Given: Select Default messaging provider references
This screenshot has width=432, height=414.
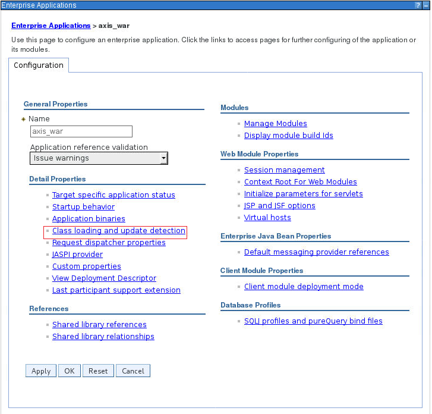Looking at the screenshot, I should 316,252.
